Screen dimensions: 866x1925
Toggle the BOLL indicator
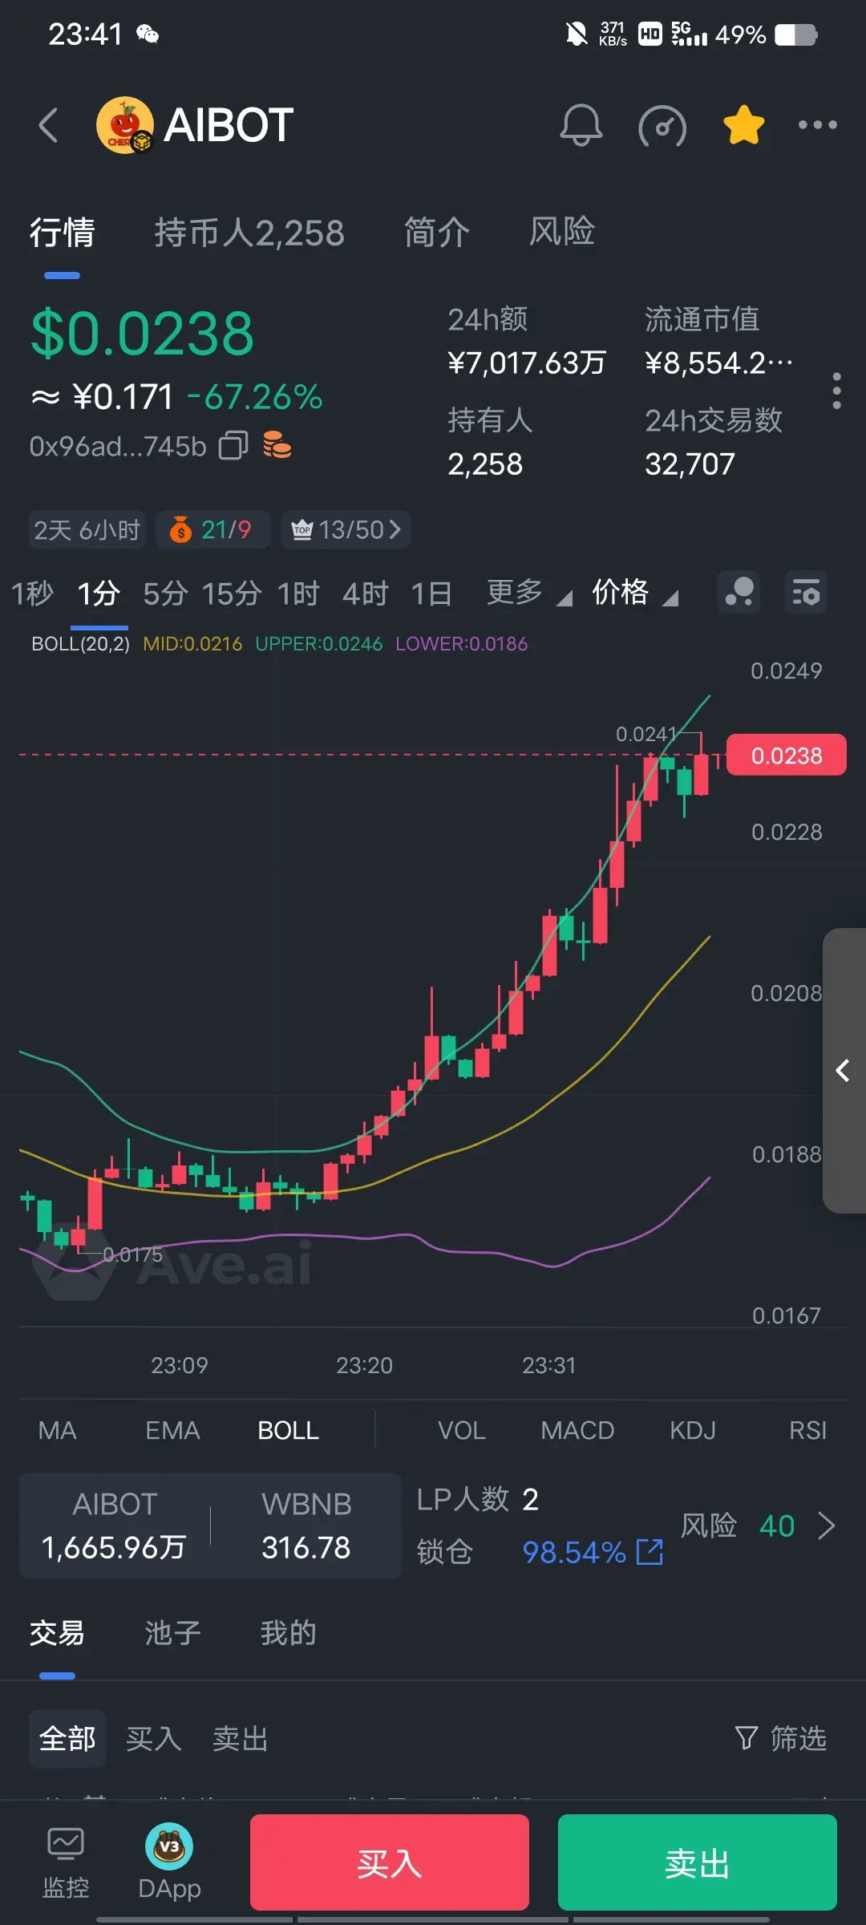[x=288, y=1430]
